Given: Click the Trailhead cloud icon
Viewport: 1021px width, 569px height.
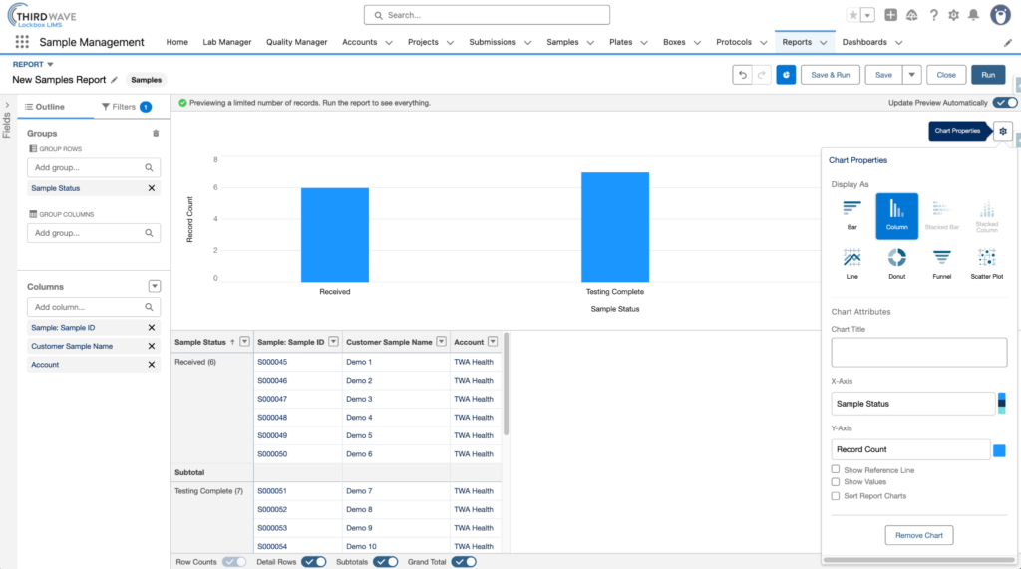Looking at the screenshot, I should coord(911,15).
